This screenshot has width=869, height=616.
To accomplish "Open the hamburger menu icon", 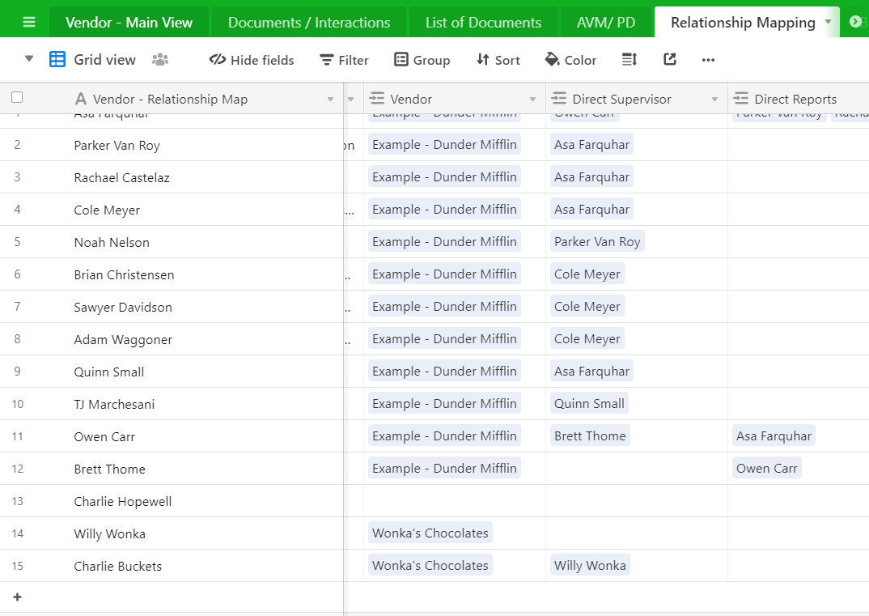I will click(x=29, y=22).
